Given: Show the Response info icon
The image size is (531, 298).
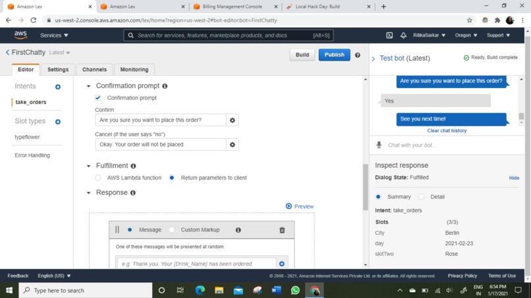Looking at the screenshot, I should pyautogui.click(x=133, y=193).
